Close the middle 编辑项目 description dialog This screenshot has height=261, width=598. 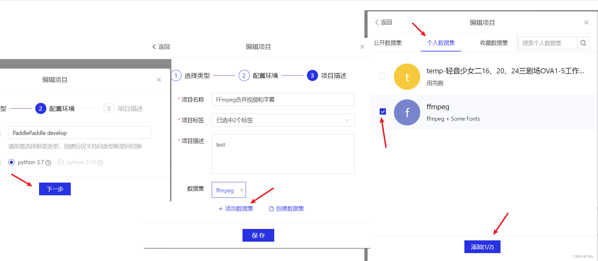point(362,47)
